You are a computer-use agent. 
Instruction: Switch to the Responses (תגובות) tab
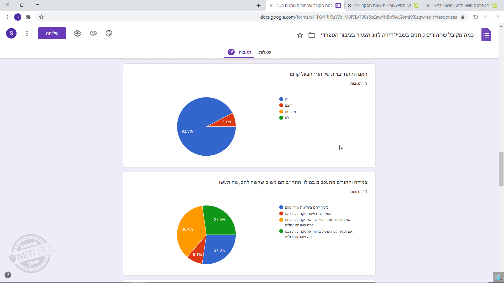pyautogui.click(x=245, y=52)
